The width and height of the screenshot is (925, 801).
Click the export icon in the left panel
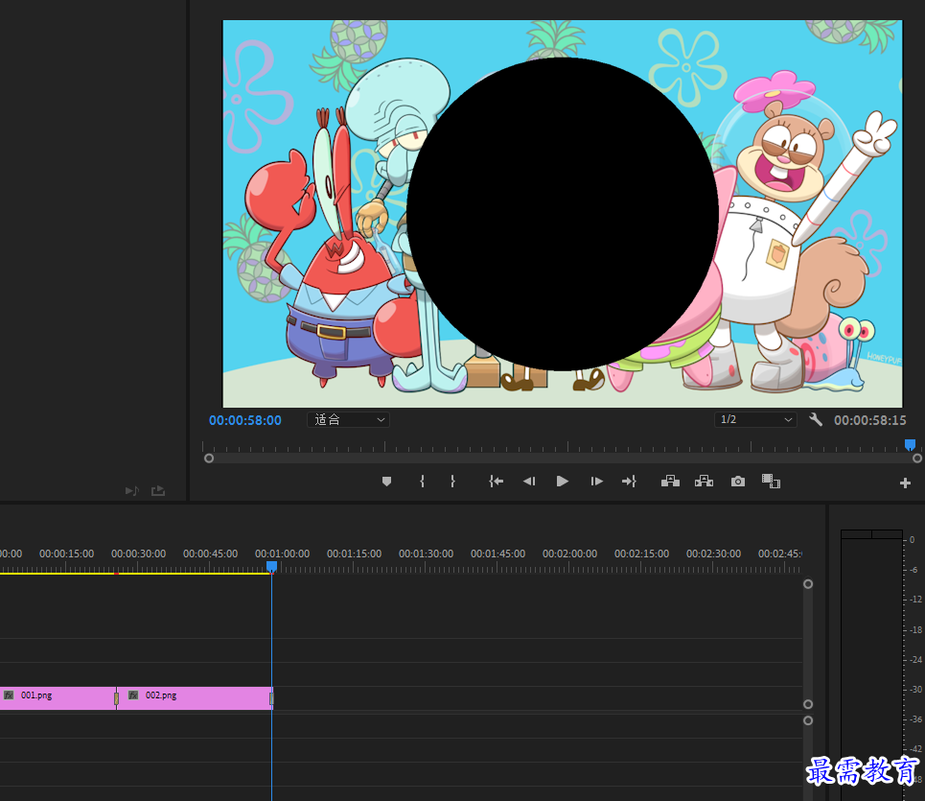(158, 491)
